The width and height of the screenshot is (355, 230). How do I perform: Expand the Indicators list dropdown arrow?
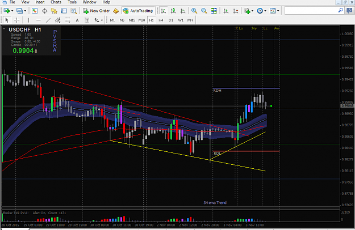click(252, 11)
